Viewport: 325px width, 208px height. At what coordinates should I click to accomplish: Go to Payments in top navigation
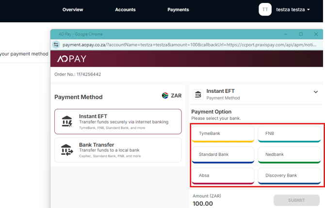click(178, 10)
